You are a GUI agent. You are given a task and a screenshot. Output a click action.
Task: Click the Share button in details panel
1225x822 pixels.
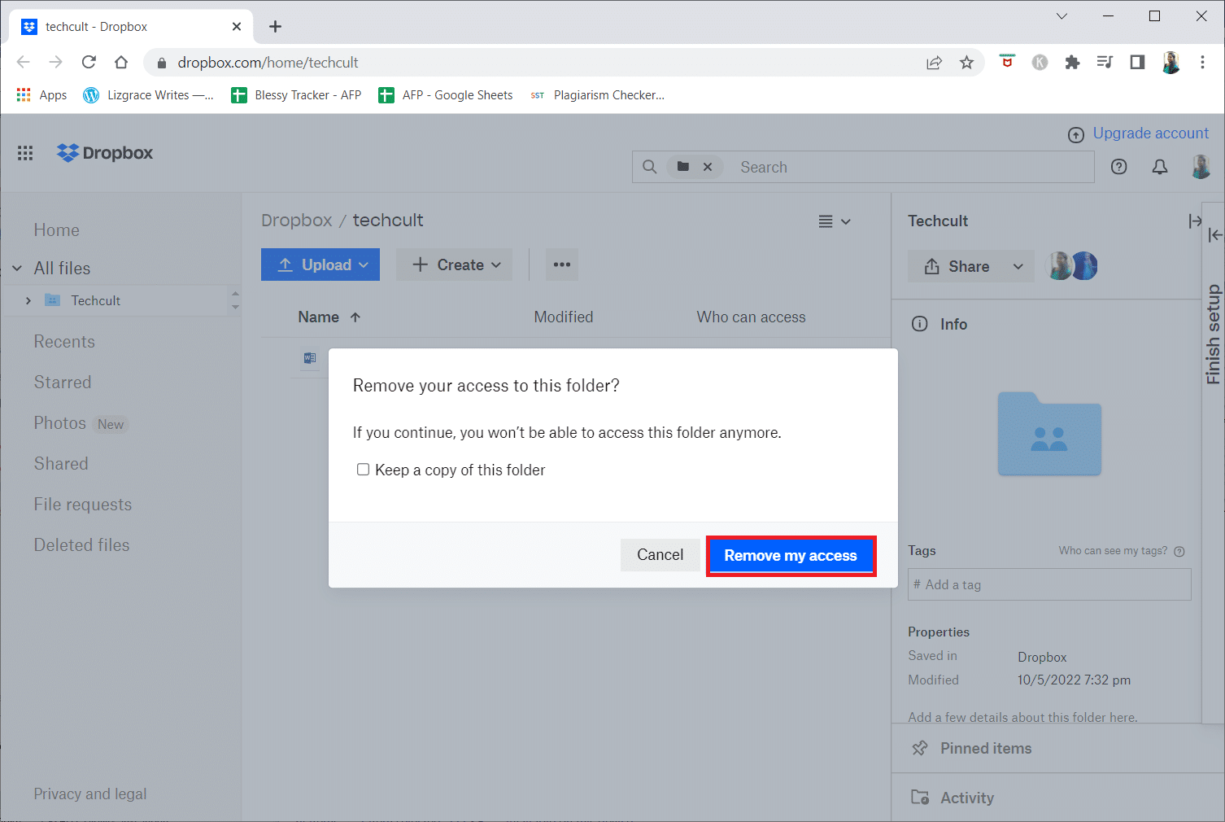pos(957,266)
